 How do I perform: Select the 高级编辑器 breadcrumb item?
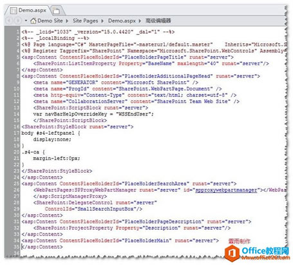coord(158,21)
